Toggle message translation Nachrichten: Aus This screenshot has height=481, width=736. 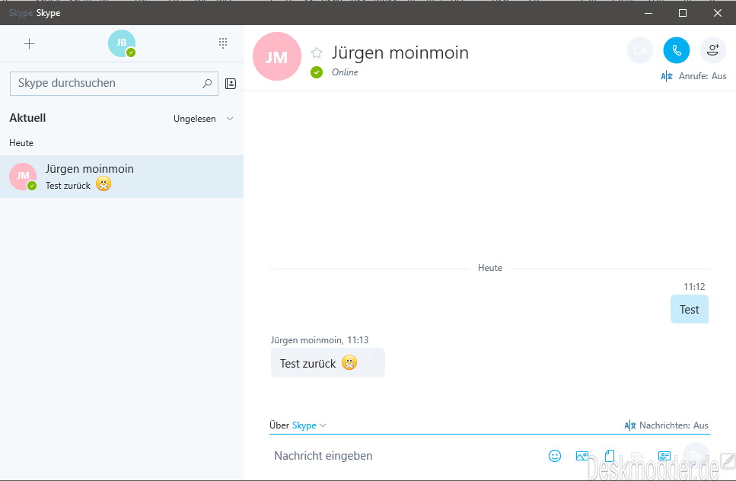667,425
